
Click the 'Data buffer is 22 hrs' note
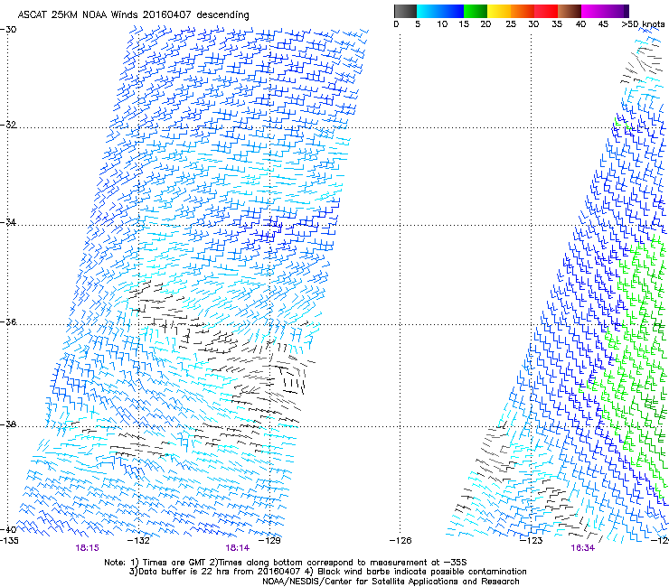tap(327, 572)
